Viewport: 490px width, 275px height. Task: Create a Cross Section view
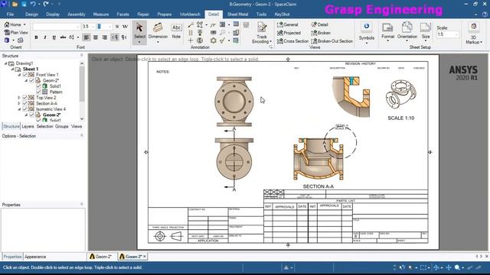coord(292,40)
